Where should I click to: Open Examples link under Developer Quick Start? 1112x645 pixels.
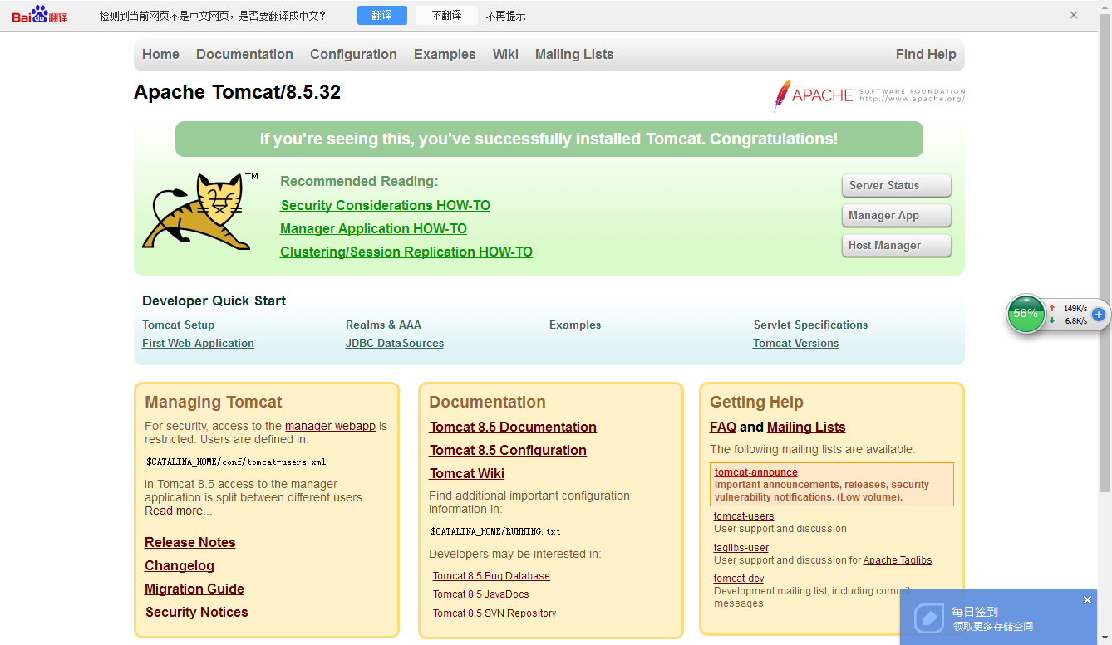click(x=575, y=325)
